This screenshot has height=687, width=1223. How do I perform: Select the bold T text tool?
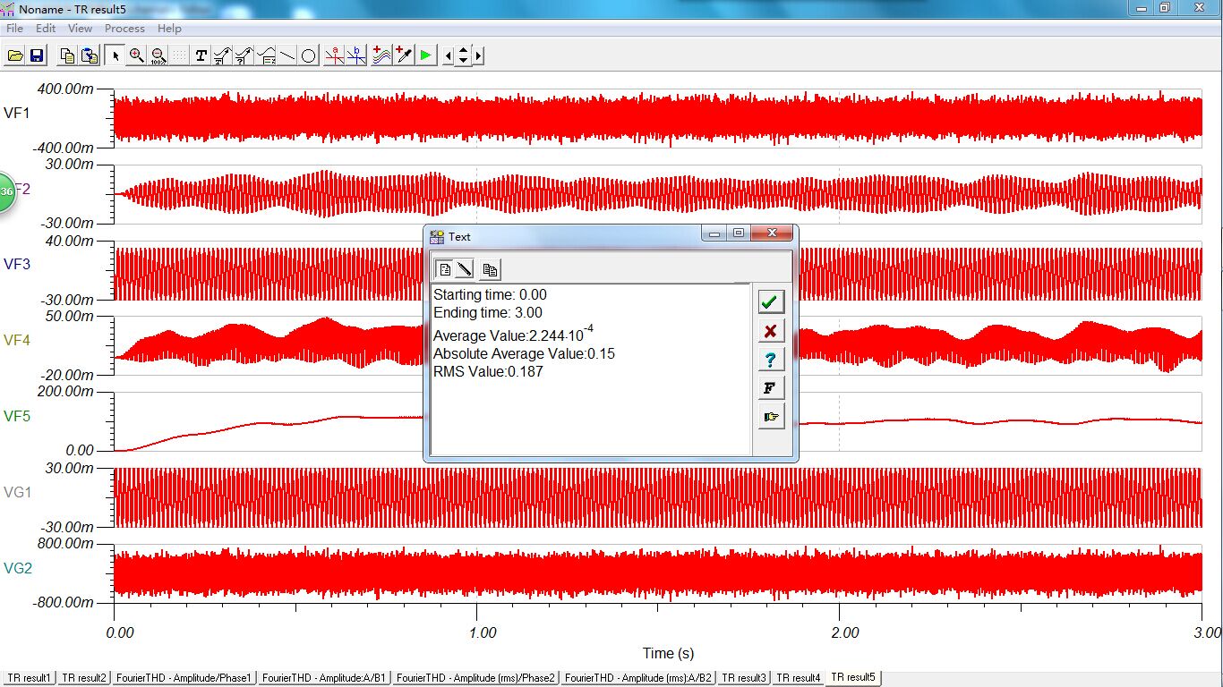click(x=201, y=55)
